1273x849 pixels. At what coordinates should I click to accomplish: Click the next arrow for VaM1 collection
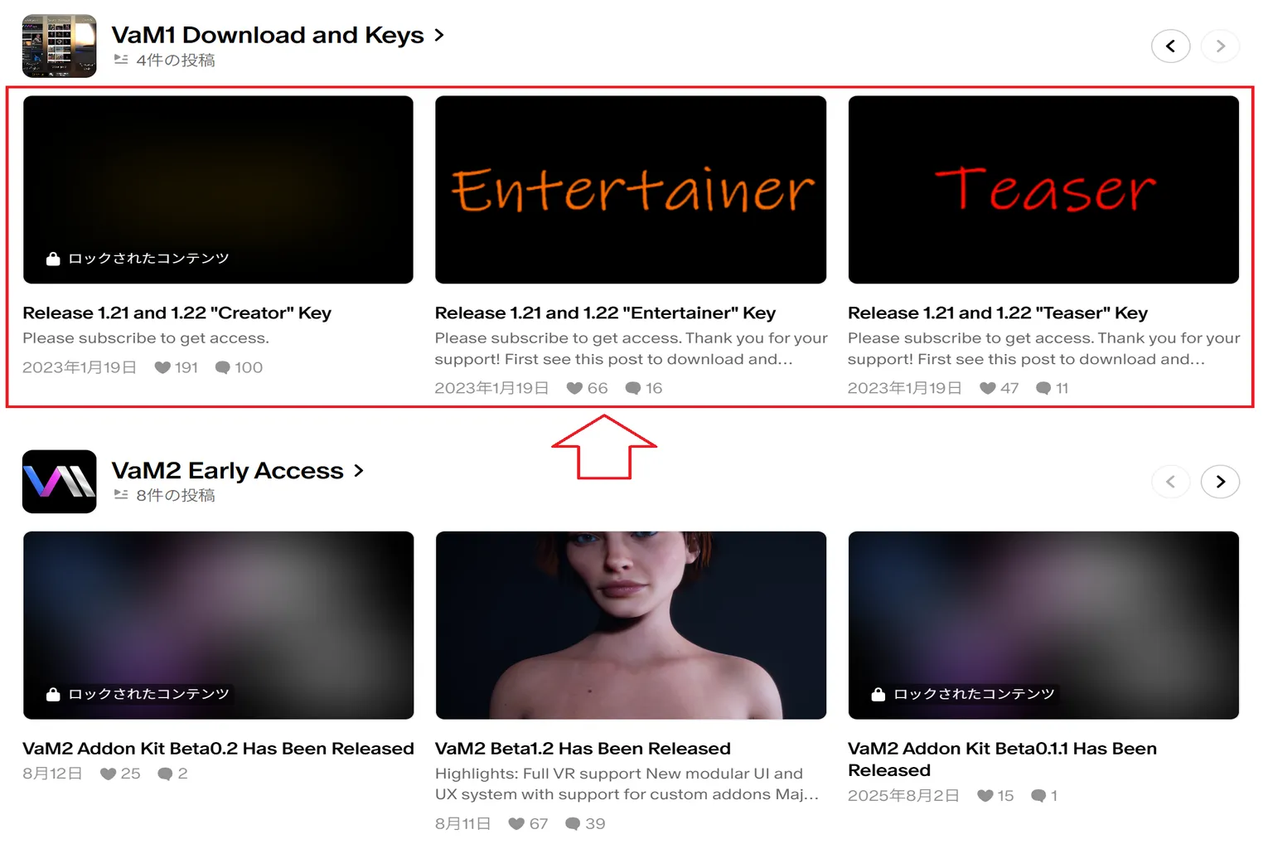[x=1220, y=46]
